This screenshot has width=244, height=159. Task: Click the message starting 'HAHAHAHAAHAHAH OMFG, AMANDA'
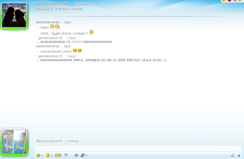[x=103, y=60]
